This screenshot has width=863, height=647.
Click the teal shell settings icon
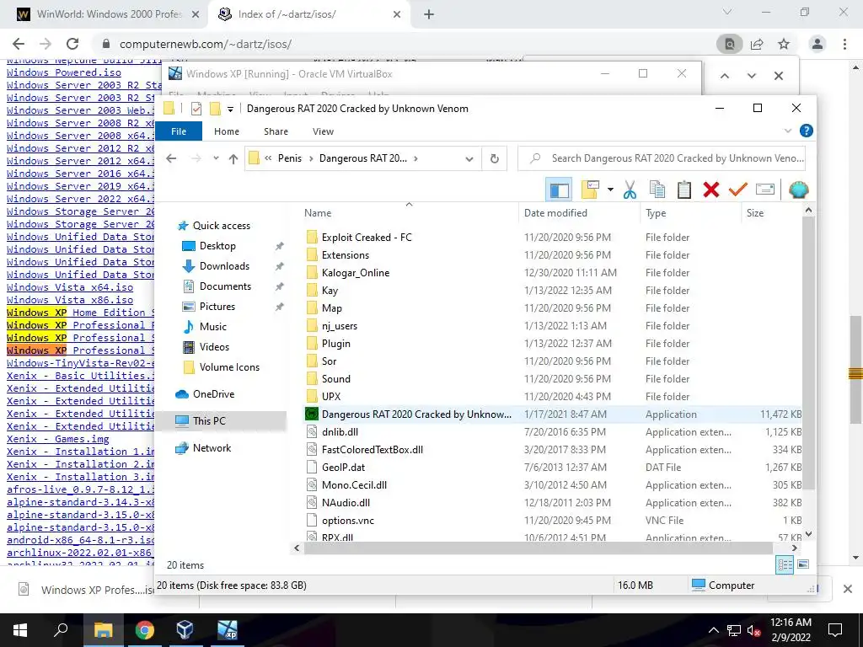(x=799, y=190)
